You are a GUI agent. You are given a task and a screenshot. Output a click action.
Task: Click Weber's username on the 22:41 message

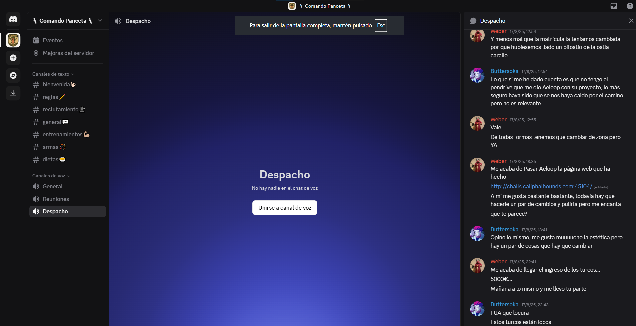pyautogui.click(x=498, y=261)
